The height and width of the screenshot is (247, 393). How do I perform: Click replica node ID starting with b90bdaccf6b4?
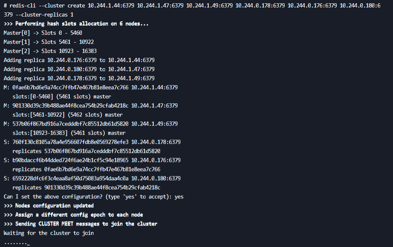tap(70, 160)
